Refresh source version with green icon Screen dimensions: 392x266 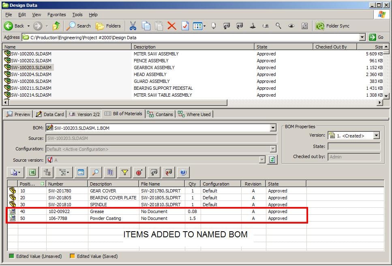(272, 160)
